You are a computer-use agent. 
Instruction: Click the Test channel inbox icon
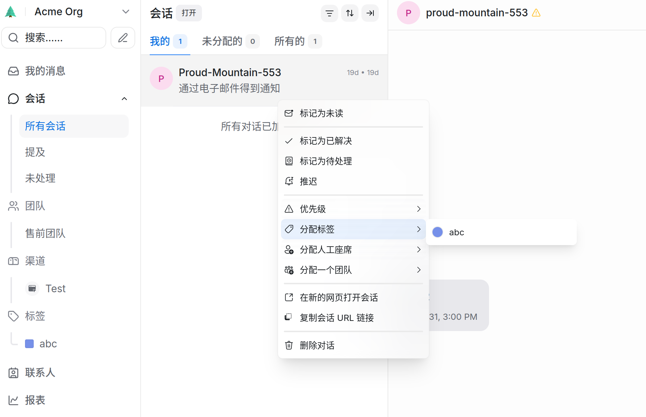32,289
